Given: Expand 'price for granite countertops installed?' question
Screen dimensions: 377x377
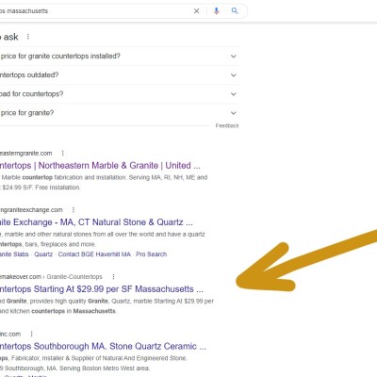Looking at the screenshot, I should tap(119, 57).
